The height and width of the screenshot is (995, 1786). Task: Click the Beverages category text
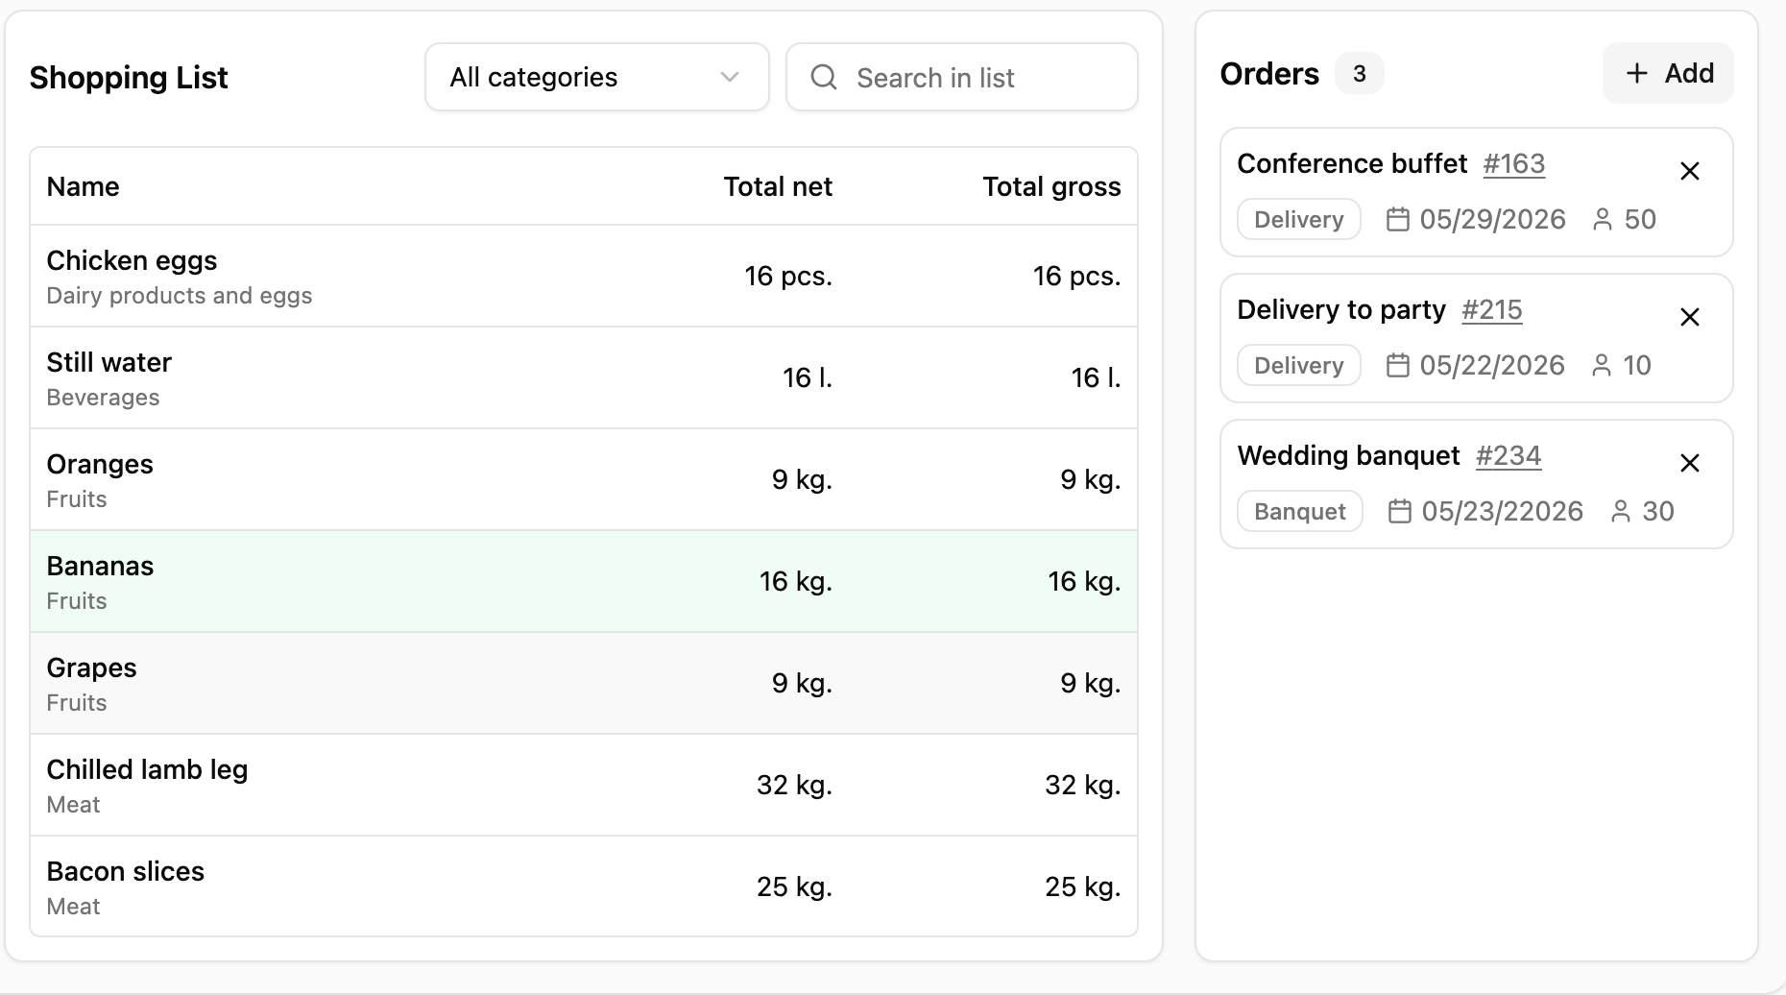(103, 398)
